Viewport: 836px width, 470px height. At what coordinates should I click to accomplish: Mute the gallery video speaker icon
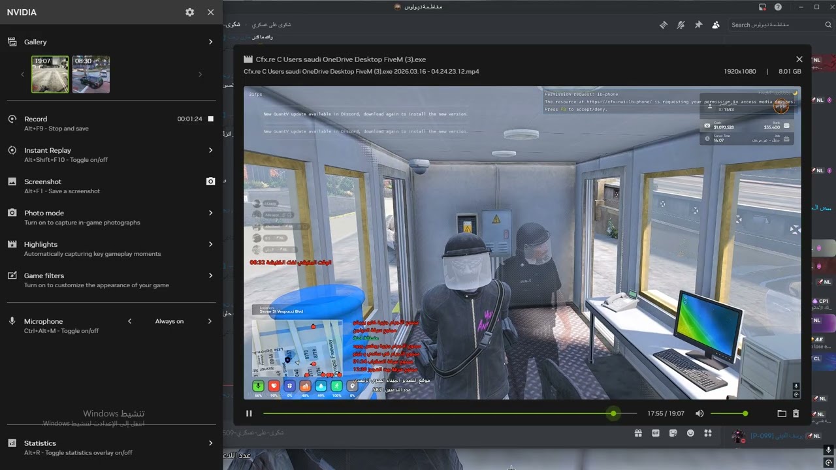pyautogui.click(x=699, y=413)
